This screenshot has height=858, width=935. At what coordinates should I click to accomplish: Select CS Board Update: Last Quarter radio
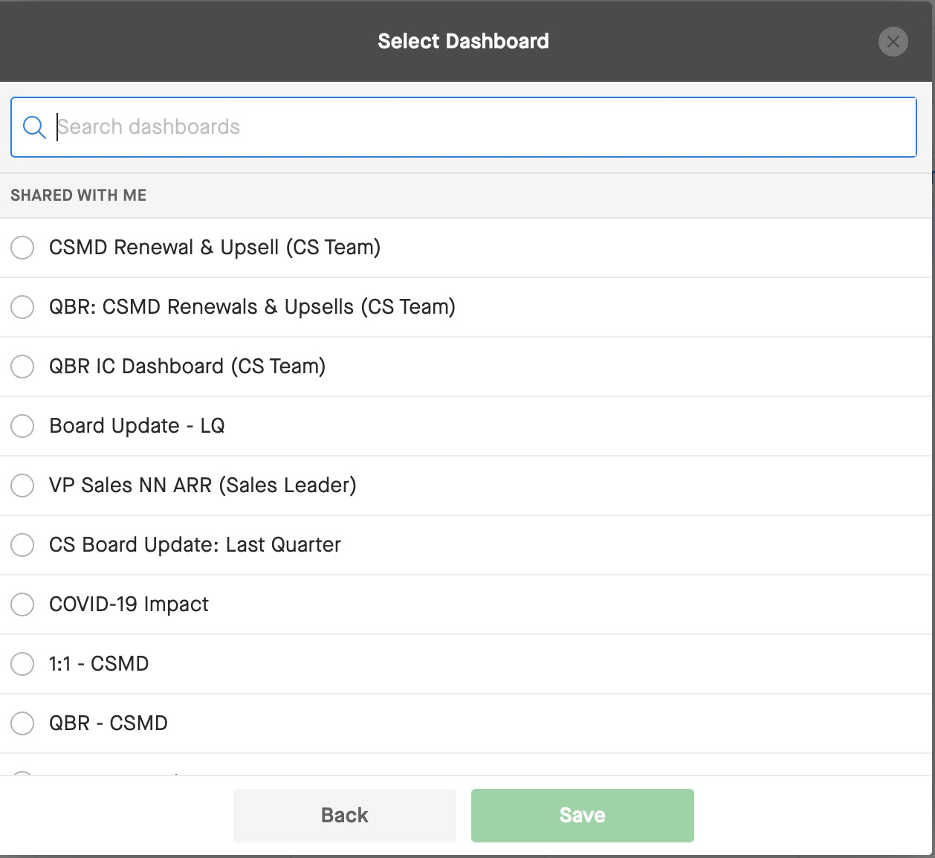point(22,545)
